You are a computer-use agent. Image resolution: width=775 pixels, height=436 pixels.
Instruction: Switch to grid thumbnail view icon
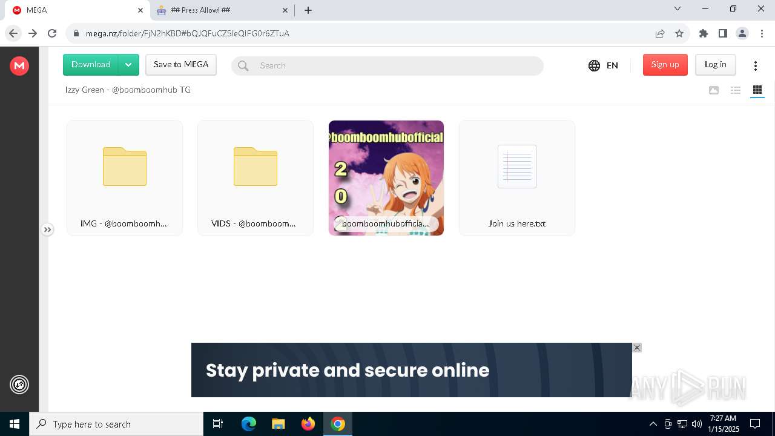pos(757,90)
